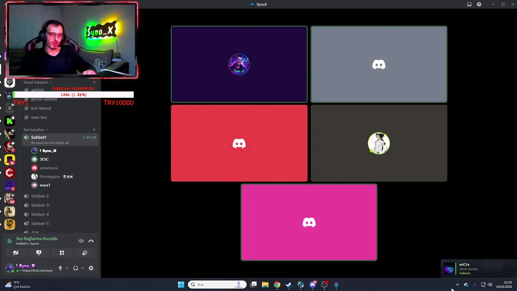Open OBS Studio from taskbar

pyautogui.click(x=324, y=285)
